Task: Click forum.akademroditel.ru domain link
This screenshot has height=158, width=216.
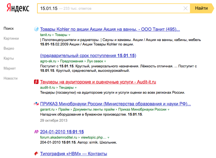Action: point(59,137)
